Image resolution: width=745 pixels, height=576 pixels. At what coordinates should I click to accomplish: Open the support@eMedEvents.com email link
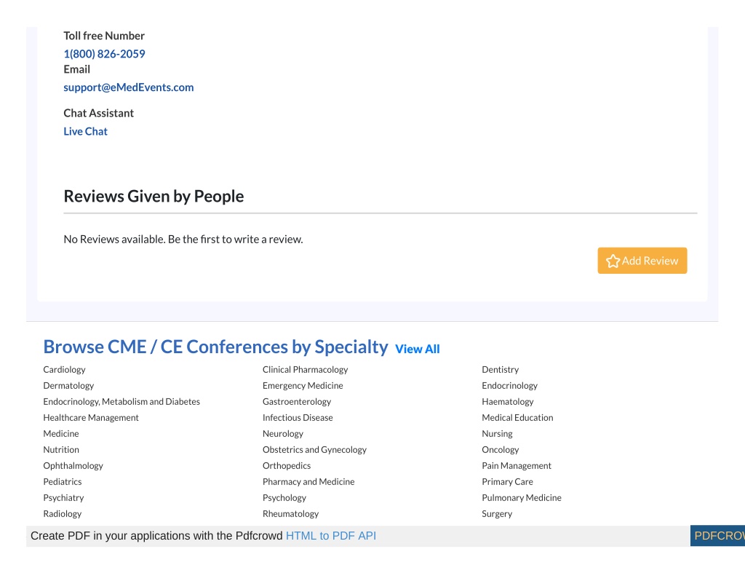pyautogui.click(x=129, y=87)
